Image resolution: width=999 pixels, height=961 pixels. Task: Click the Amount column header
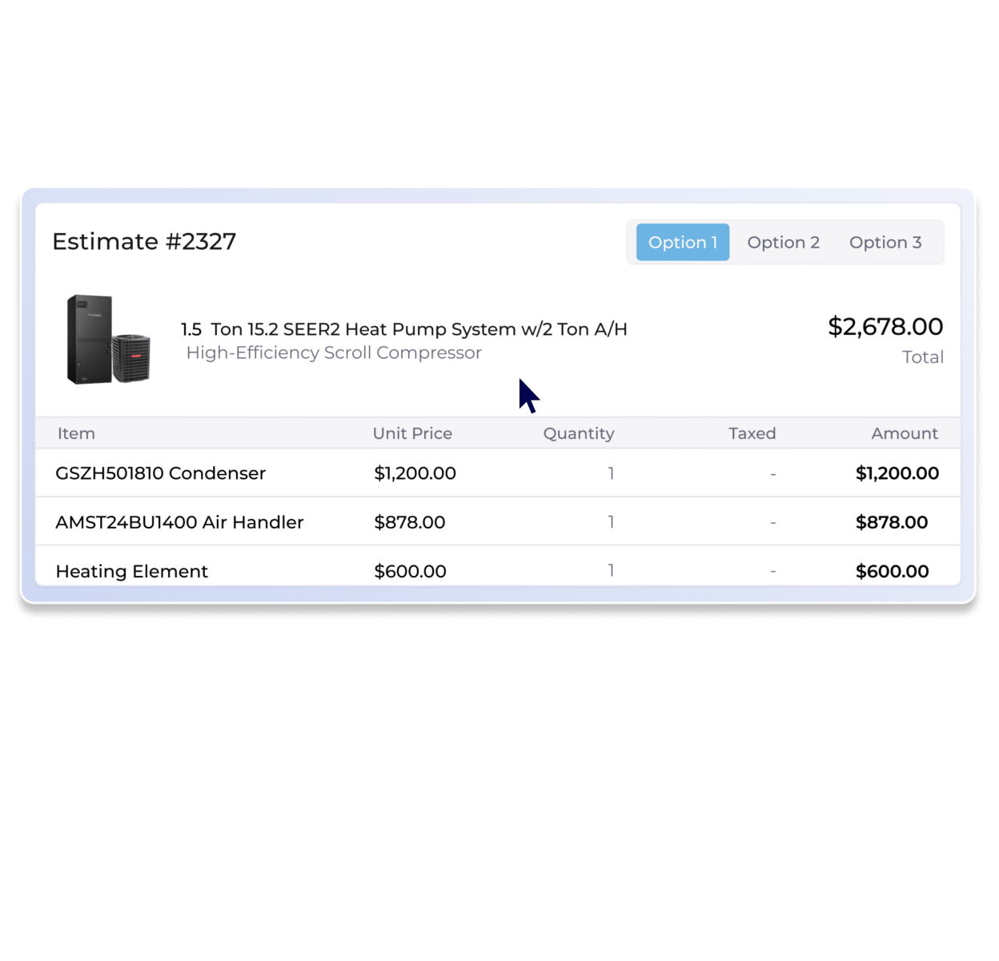pos(904,433)
